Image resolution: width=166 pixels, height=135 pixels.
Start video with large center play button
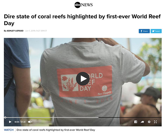(83, 79)
